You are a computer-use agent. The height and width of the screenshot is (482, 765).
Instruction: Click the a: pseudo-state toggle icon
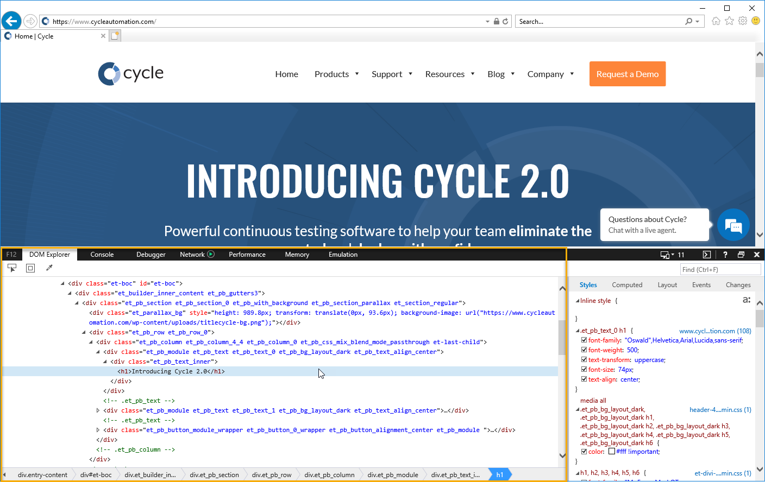click(747, 300)
